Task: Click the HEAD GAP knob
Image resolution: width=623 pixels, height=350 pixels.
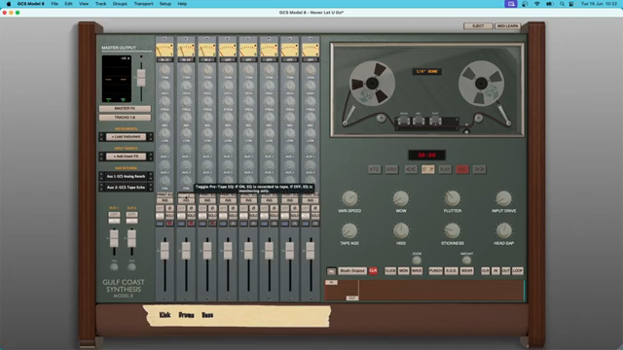Action: (503, 230)
